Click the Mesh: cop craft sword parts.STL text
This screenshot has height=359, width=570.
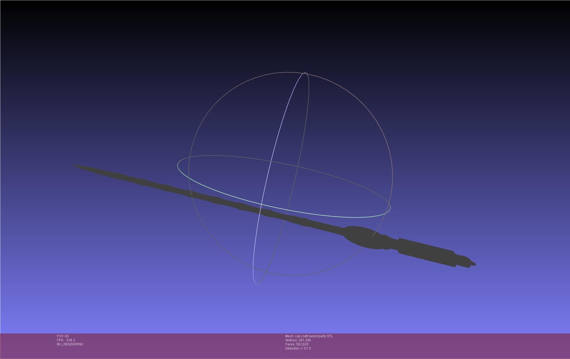tap(309, 336)
